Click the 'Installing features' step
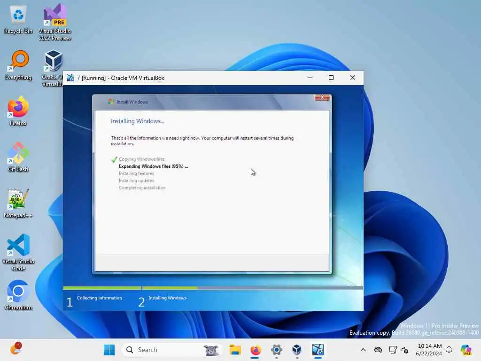Viewport: 481px width, 361px height. (x=136, y=173)
